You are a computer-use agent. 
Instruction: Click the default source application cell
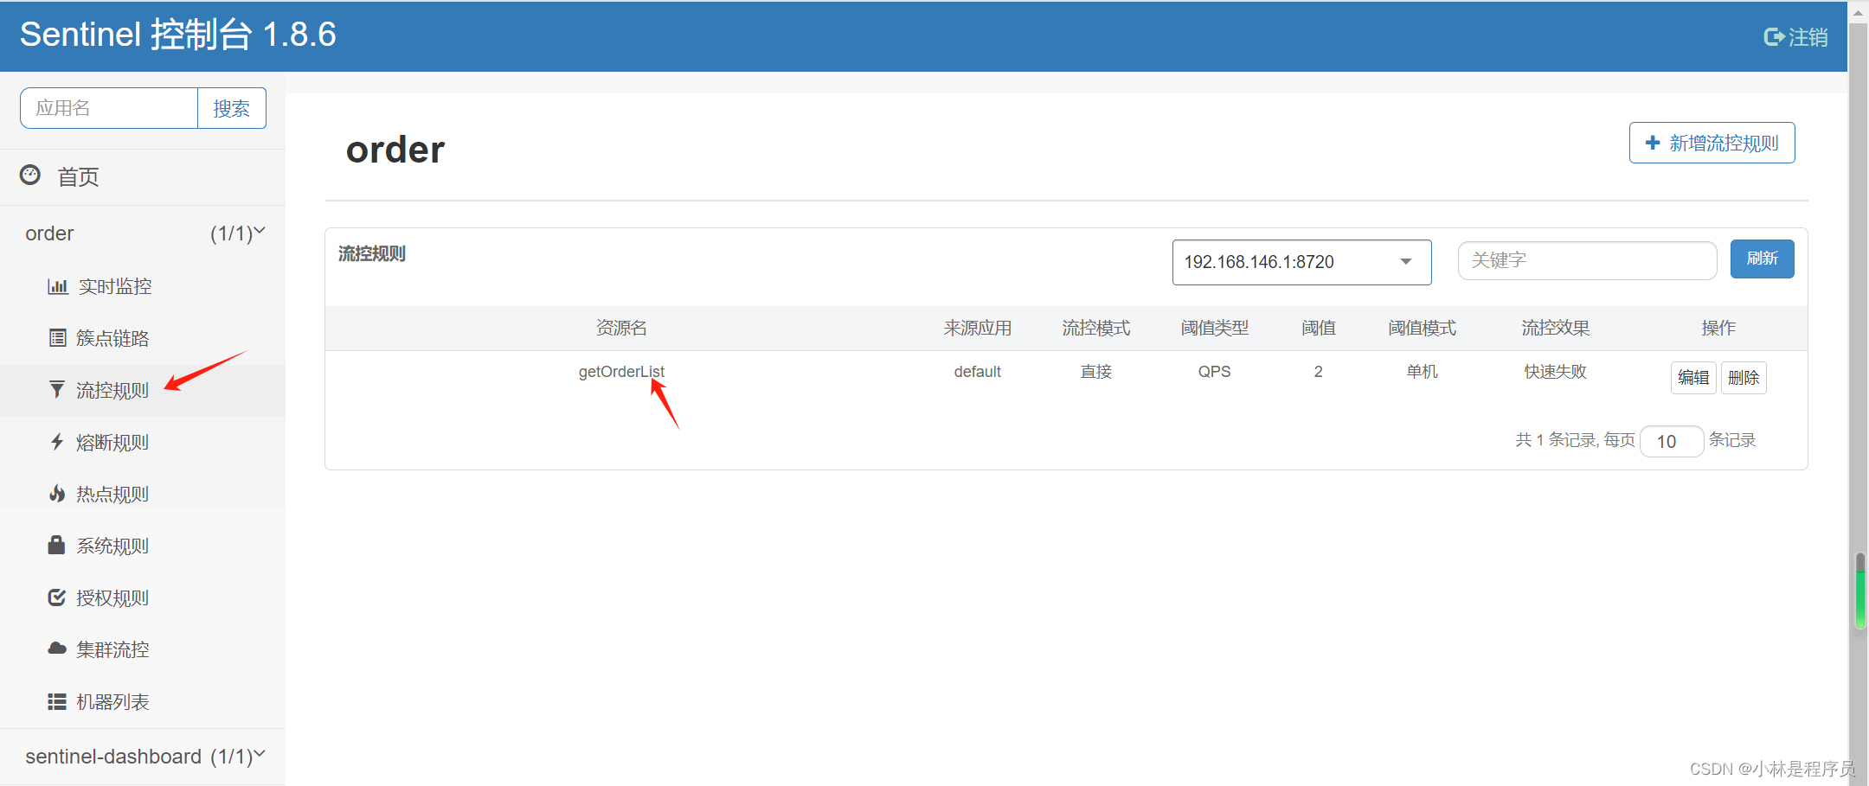coord(977,372)
